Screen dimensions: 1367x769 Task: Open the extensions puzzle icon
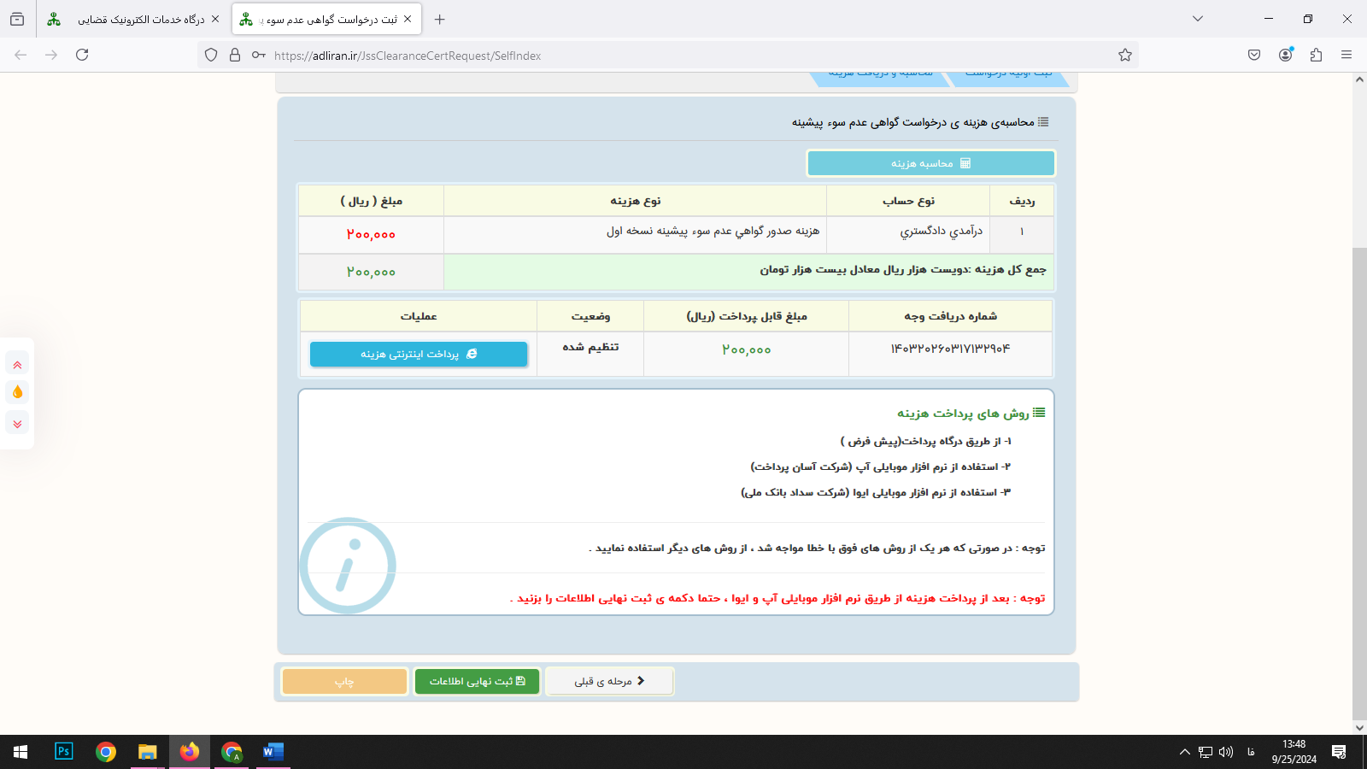(1316, 55)
